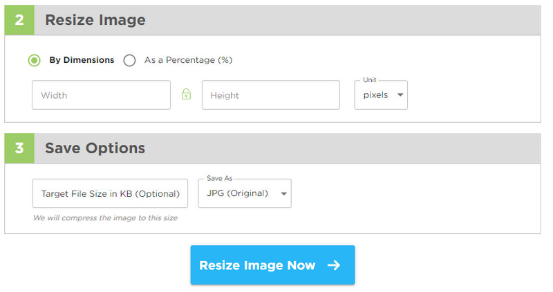Screen dimensions: 553x292
Task: Click the green step 3 number badge
Action: tap(19, 148)
